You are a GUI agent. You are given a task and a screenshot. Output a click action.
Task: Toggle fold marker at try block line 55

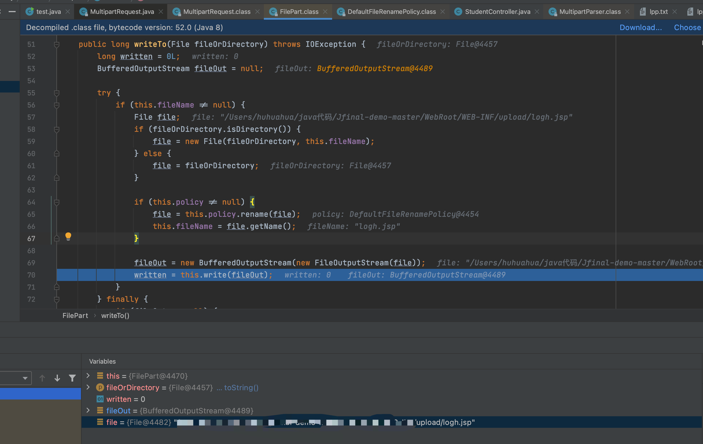click(x=57, y=93)
